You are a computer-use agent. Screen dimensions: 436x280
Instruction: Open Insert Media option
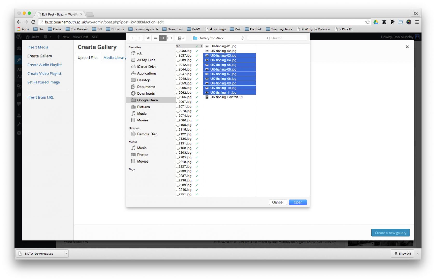click(38, 47)
